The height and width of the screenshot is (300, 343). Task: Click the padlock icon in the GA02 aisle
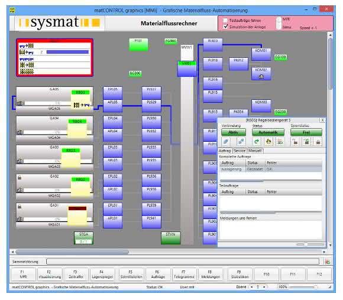point(20,178)
